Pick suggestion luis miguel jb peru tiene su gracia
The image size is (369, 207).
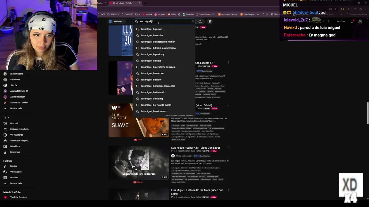pos(164,67)
